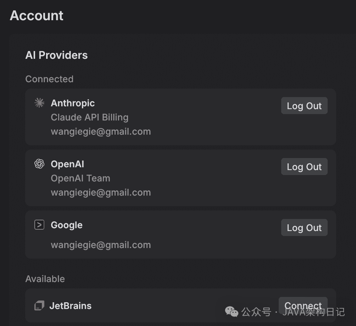The image size is (356, 326).
Task: Select the Anthropic starburst symbol
Action: tap(39, 103)
